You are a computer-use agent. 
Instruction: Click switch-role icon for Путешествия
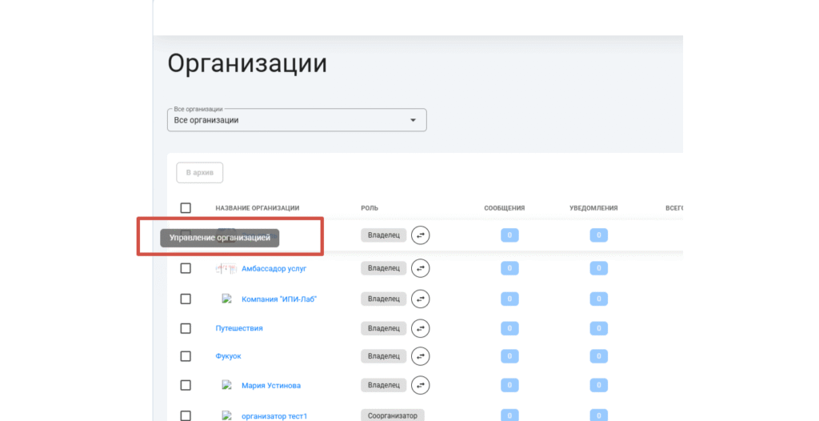tap(420, 328)
